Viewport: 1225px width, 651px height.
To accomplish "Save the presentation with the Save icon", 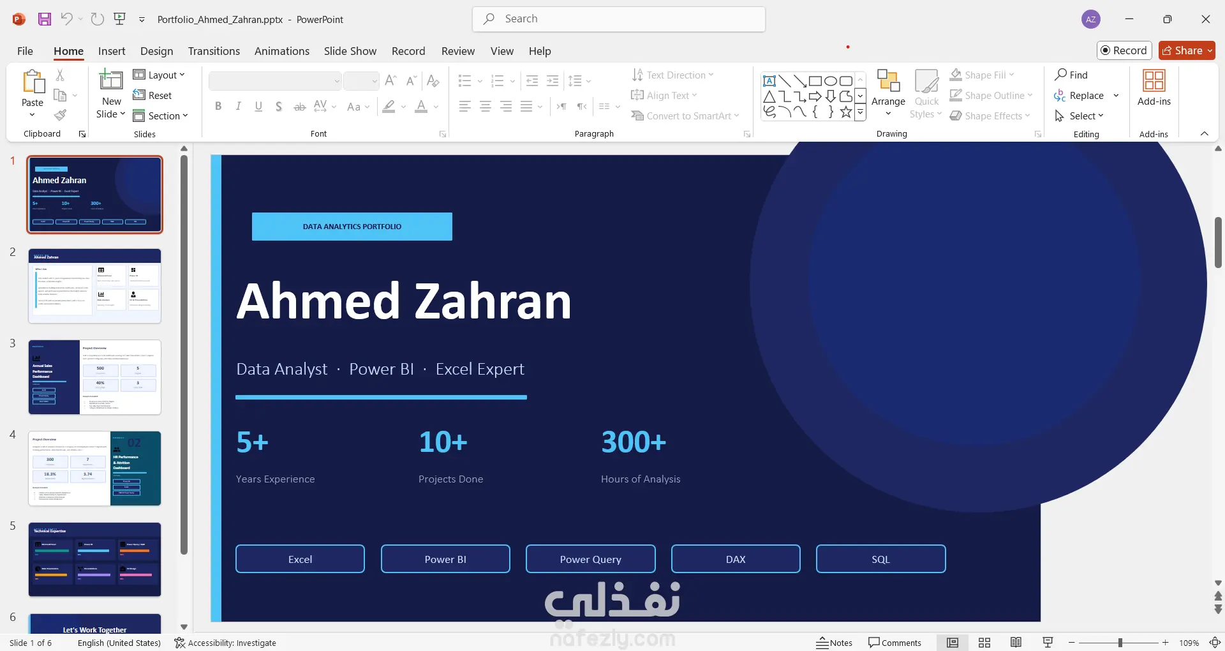I will tap(44, 19).
